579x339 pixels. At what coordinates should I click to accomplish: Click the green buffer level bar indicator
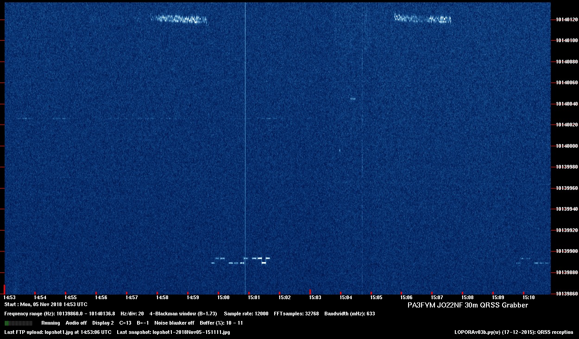[19, 323]
